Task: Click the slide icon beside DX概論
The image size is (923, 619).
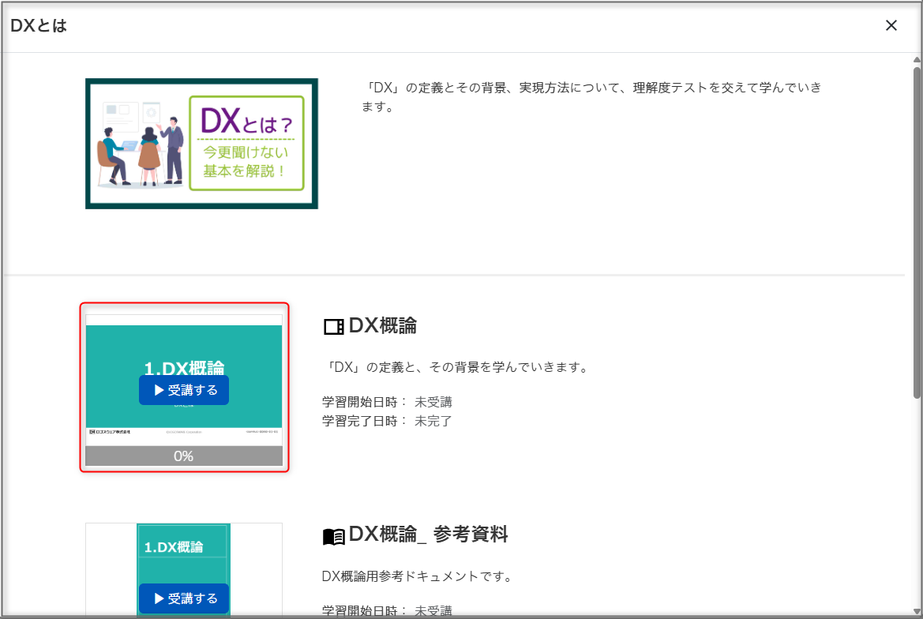Action: pyautogui.click(x=334, y=327)
